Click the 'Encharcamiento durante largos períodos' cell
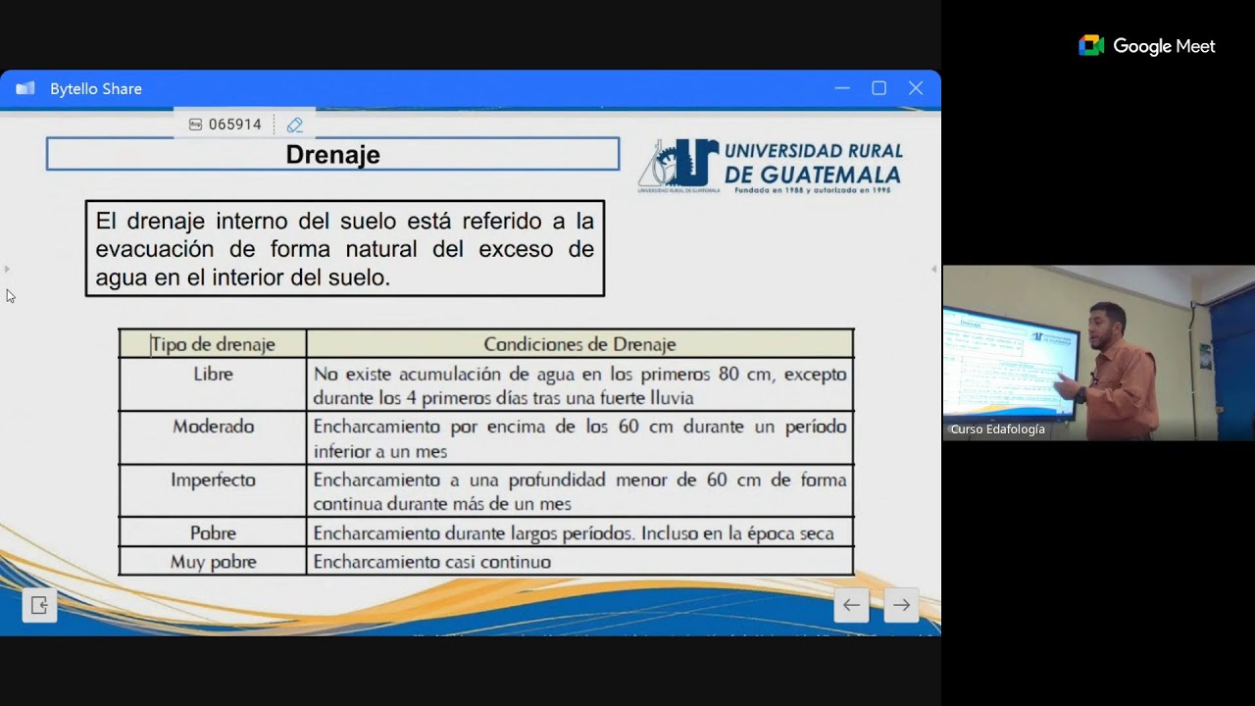This screenshot has height=706, width=1255. coord(579,532)
